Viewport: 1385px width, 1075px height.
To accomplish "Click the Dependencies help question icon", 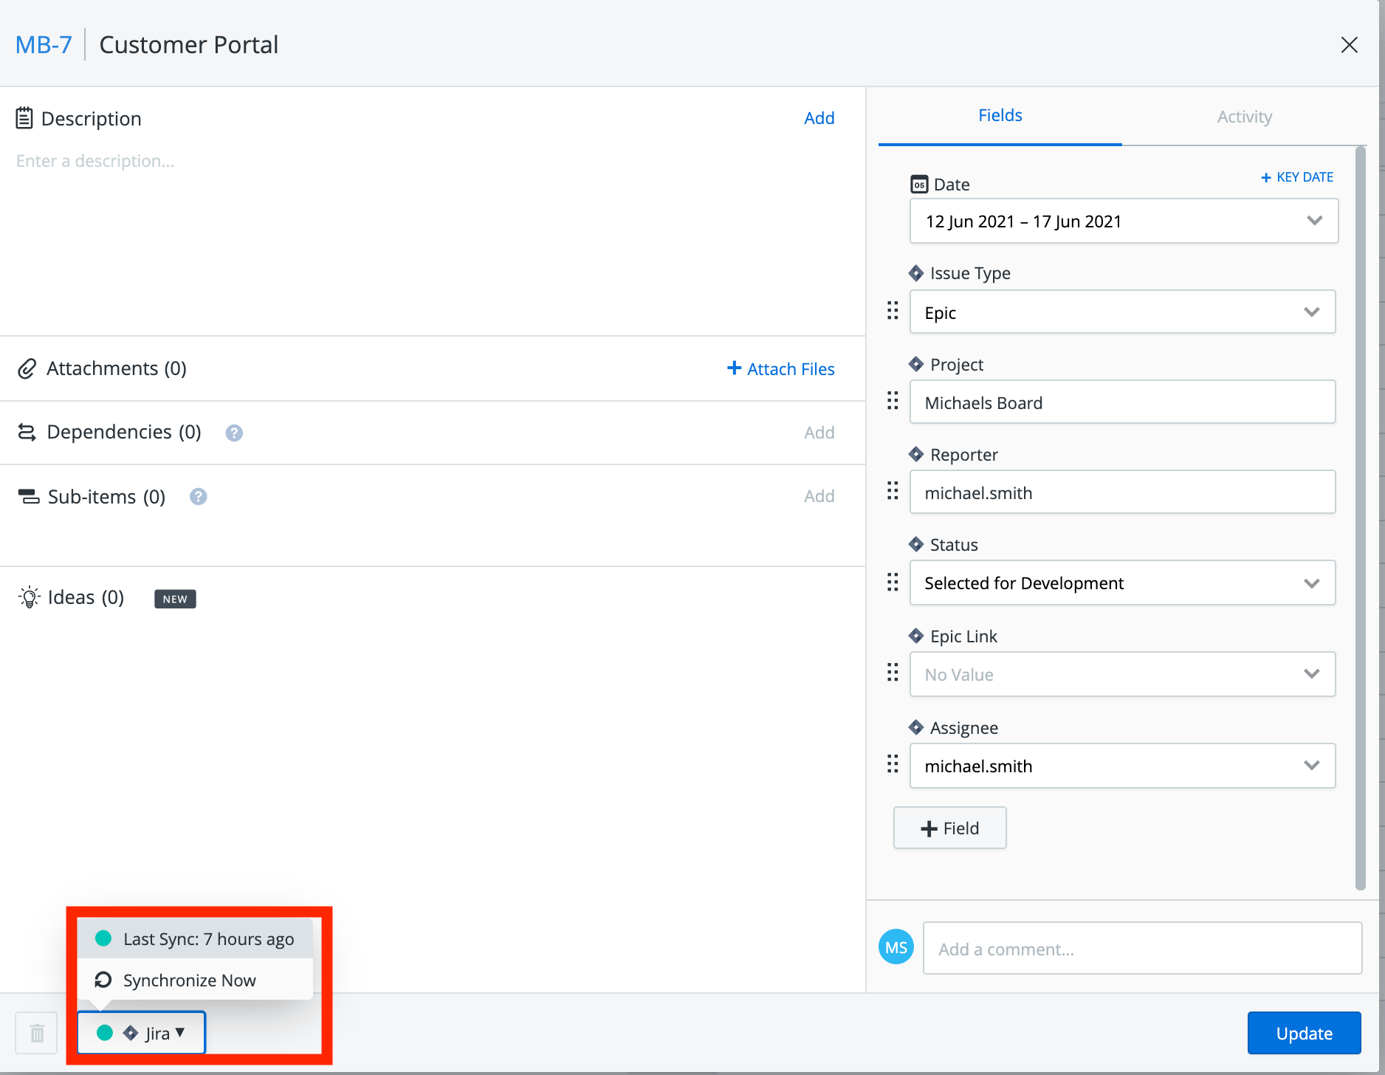I will tap(234, 433).
